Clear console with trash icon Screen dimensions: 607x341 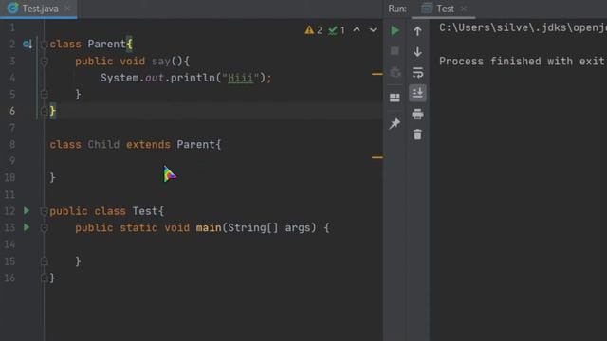[x=417, y=135]
